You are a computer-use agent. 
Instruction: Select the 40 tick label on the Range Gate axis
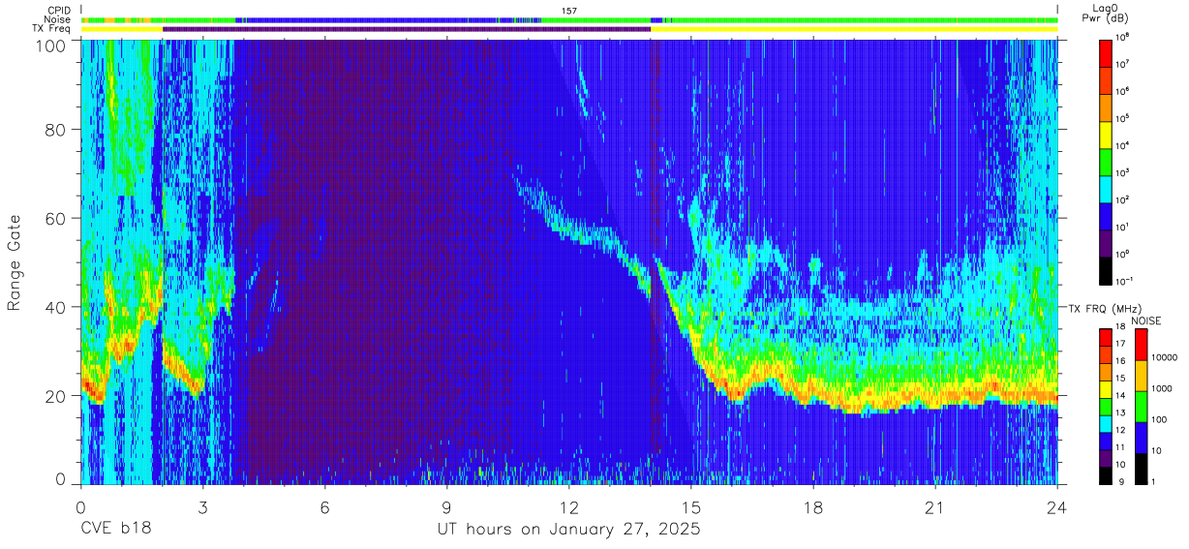coord(57,307)
